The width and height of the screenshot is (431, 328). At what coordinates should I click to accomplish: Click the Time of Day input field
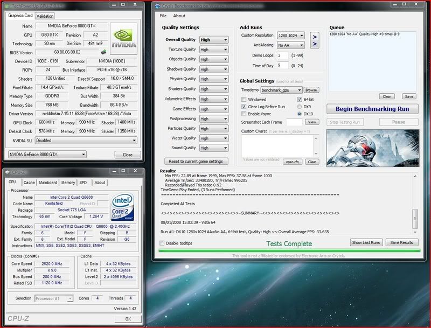[x=282, y=66]
